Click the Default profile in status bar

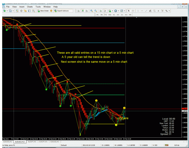[64, 145]
